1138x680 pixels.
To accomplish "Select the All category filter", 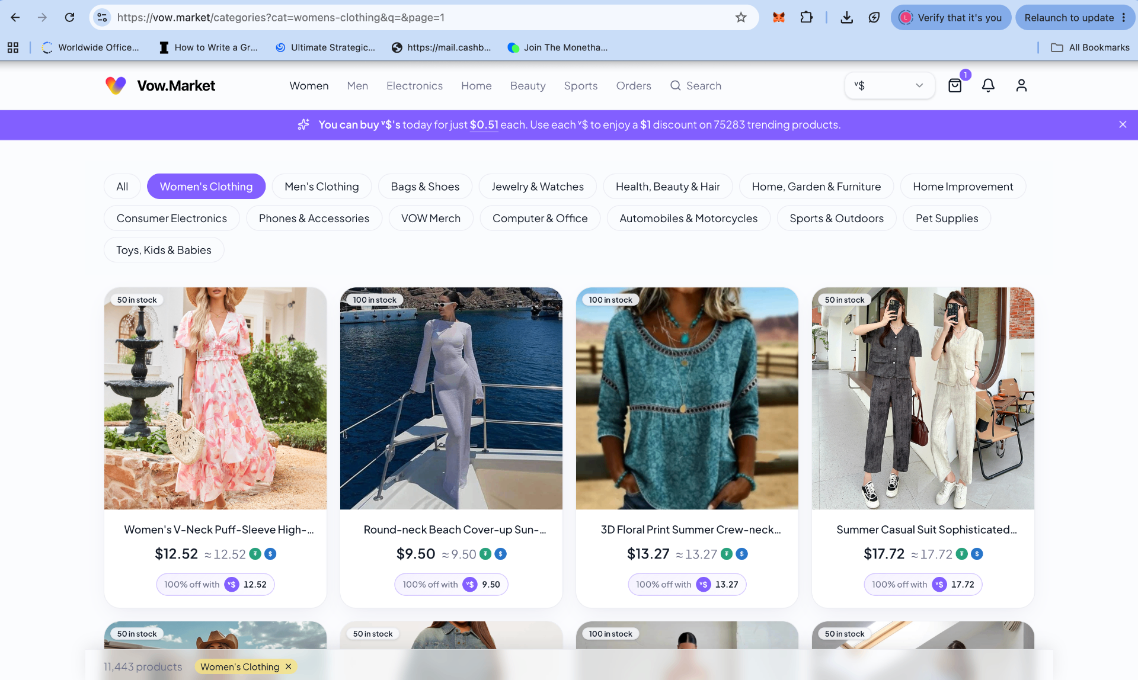I will pyautogui.click(x=122, y=187).
